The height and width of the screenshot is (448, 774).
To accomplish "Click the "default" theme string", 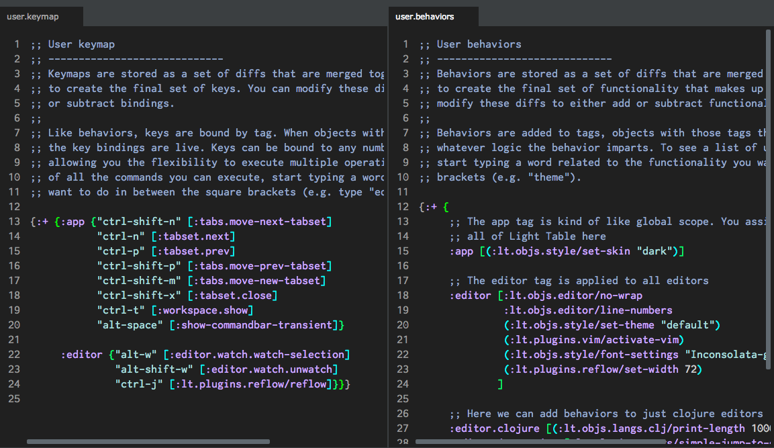I will point(689,325).
